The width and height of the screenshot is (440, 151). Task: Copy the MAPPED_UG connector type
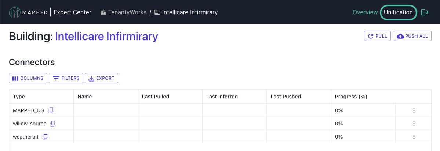click(x=51, y=110)
